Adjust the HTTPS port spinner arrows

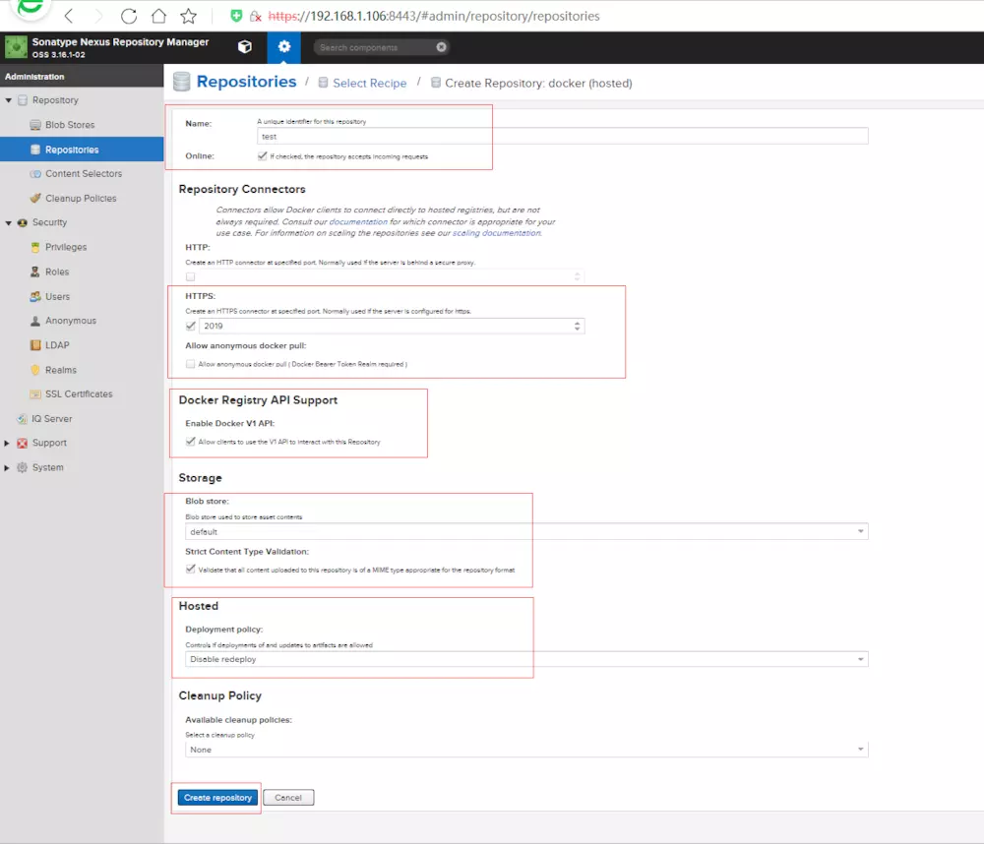tap(577, 326)
